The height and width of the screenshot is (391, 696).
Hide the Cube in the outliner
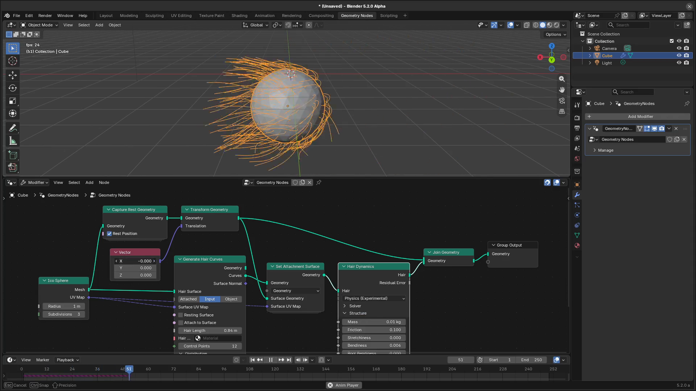679,55
